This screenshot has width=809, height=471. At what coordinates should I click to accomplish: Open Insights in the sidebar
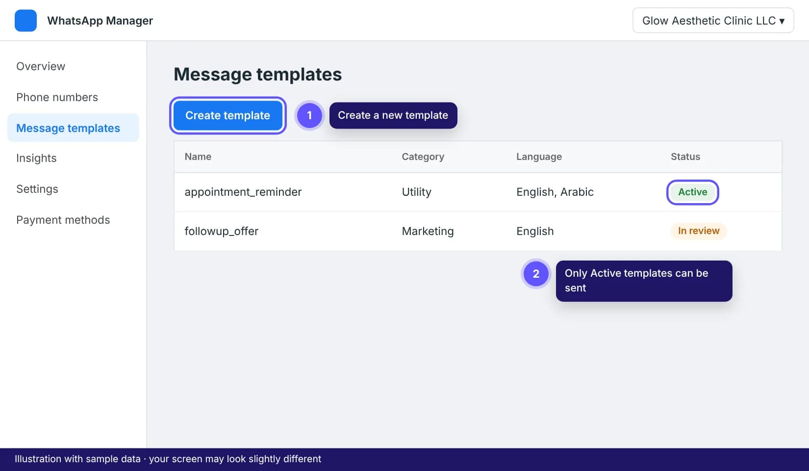click(36, 158)
